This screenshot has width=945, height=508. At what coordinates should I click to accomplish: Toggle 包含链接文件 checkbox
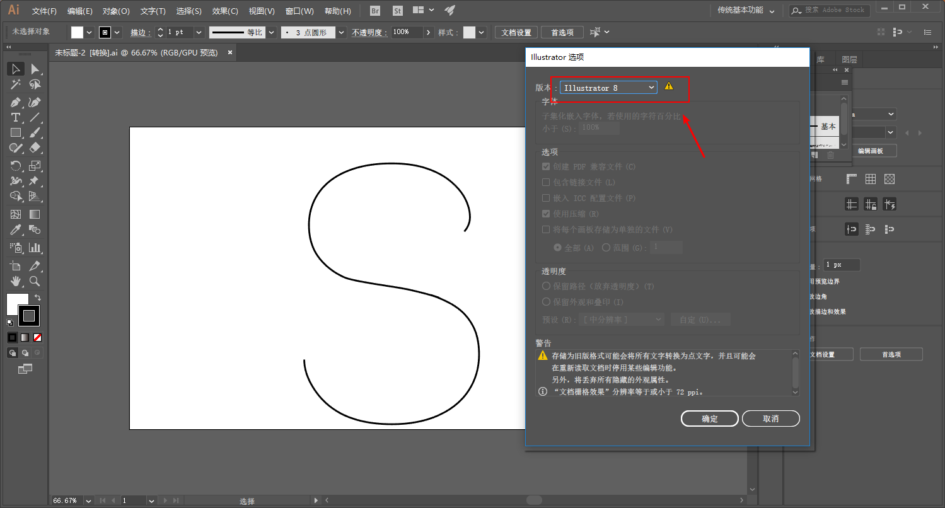coord(546,182)
